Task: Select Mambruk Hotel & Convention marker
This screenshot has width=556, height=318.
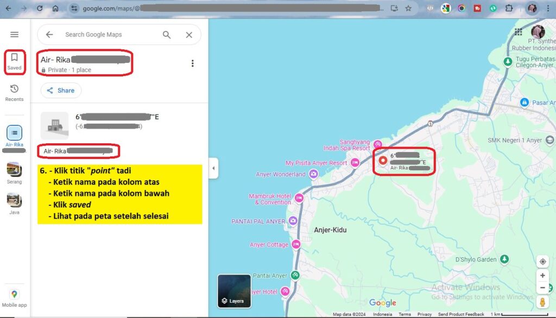Action: tap(299, 198)
